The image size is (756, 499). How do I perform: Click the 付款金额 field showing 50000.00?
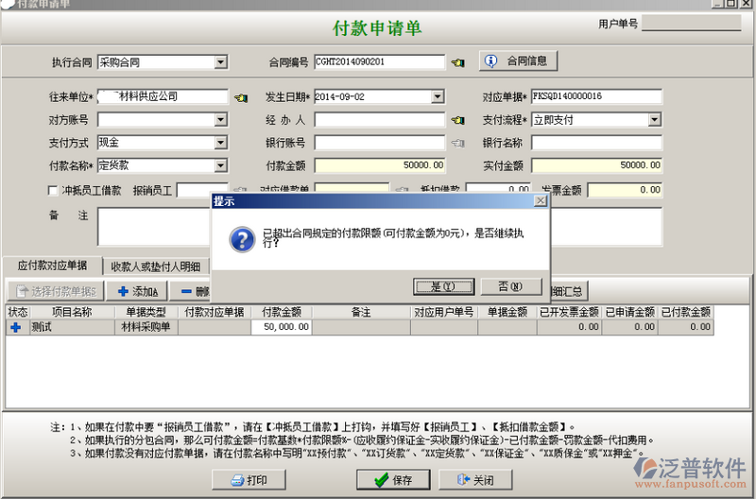click(380, 165)
